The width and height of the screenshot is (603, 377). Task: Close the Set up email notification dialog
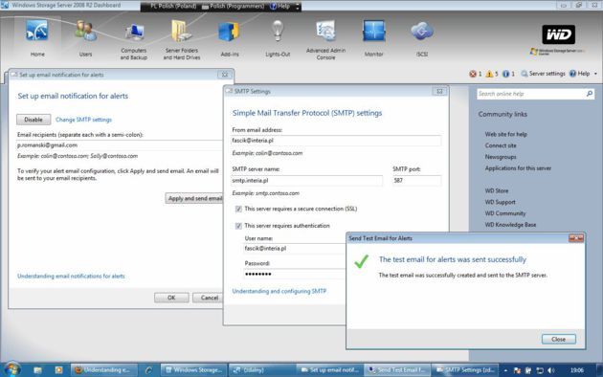click(225, 75)
